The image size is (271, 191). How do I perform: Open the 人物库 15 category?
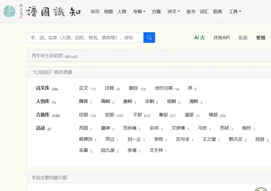tap(46, 101)
